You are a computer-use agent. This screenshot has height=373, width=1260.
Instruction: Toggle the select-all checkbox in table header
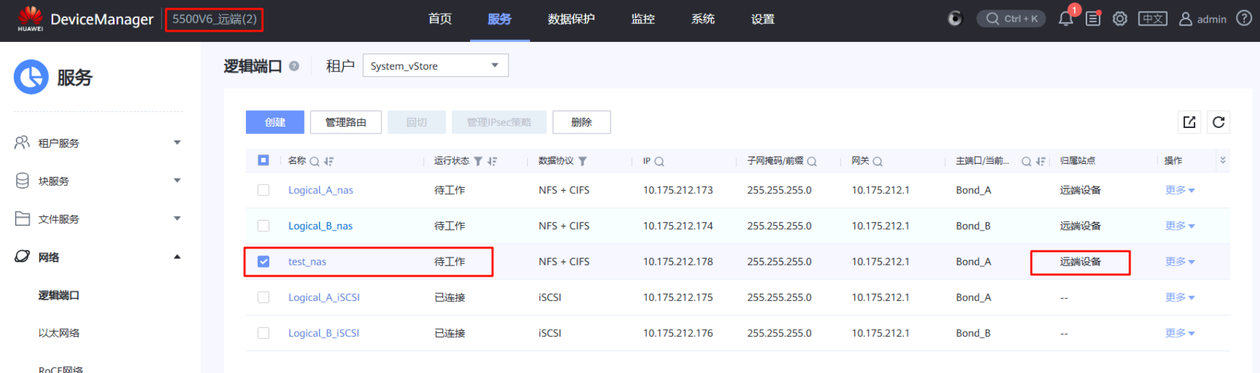[x=263, y=160]
